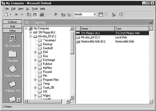
Task: Select 3½ Floppy (A:) row in list
Action: pos(112,33)
